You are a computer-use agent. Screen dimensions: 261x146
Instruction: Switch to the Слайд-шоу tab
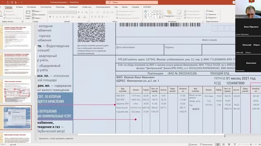[x=87, y=7]
